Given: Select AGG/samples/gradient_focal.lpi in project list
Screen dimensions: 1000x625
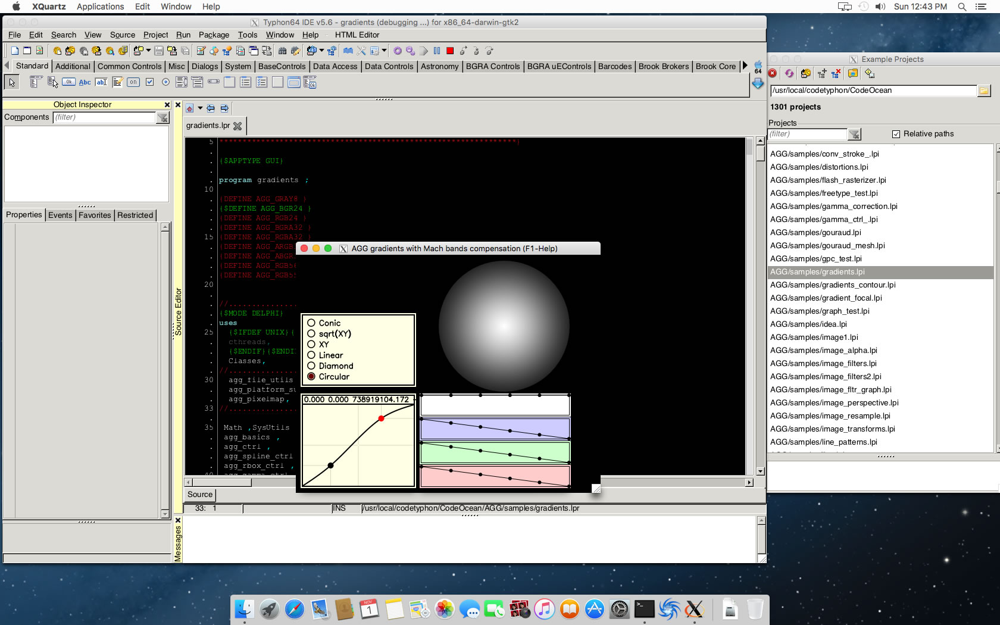Looking at the screenshot, I should point(826,298).
